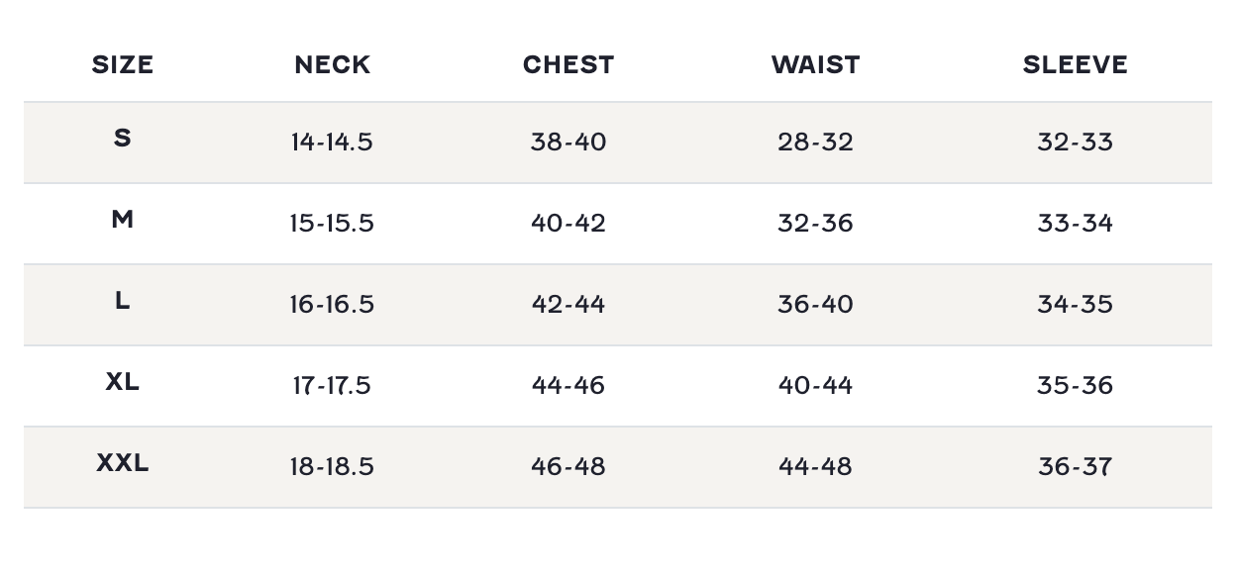
Task: Select the L size row label
Action: click(x=122, y=300)
